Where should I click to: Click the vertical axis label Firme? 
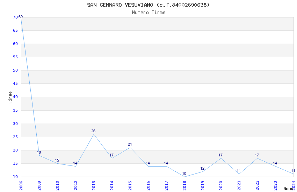[10, 97]
